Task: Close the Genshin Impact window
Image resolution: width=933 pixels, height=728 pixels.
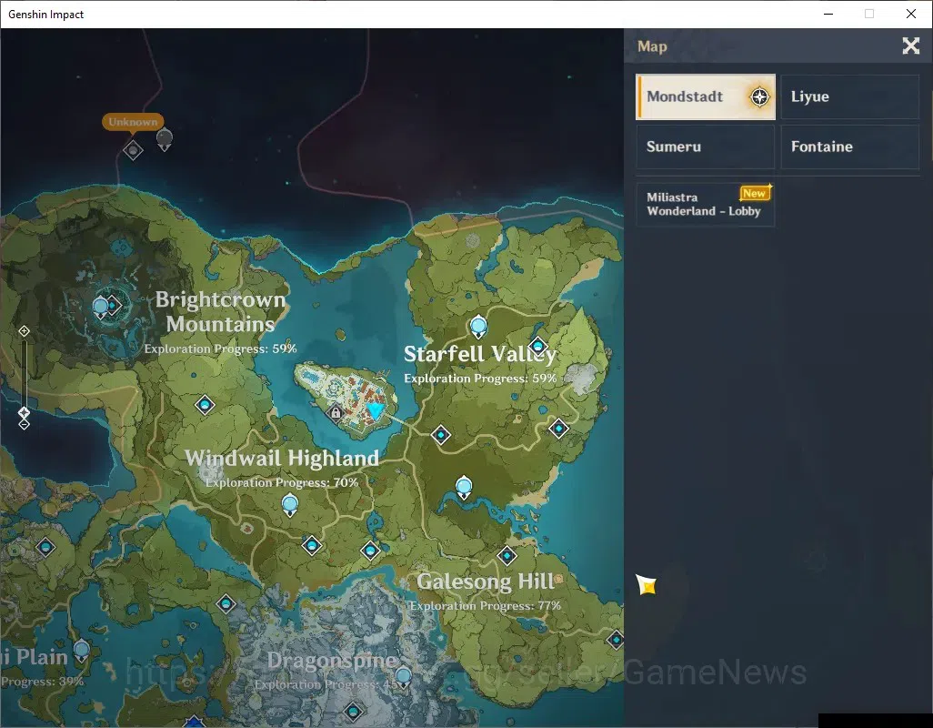Action: [x=911, y=14]
